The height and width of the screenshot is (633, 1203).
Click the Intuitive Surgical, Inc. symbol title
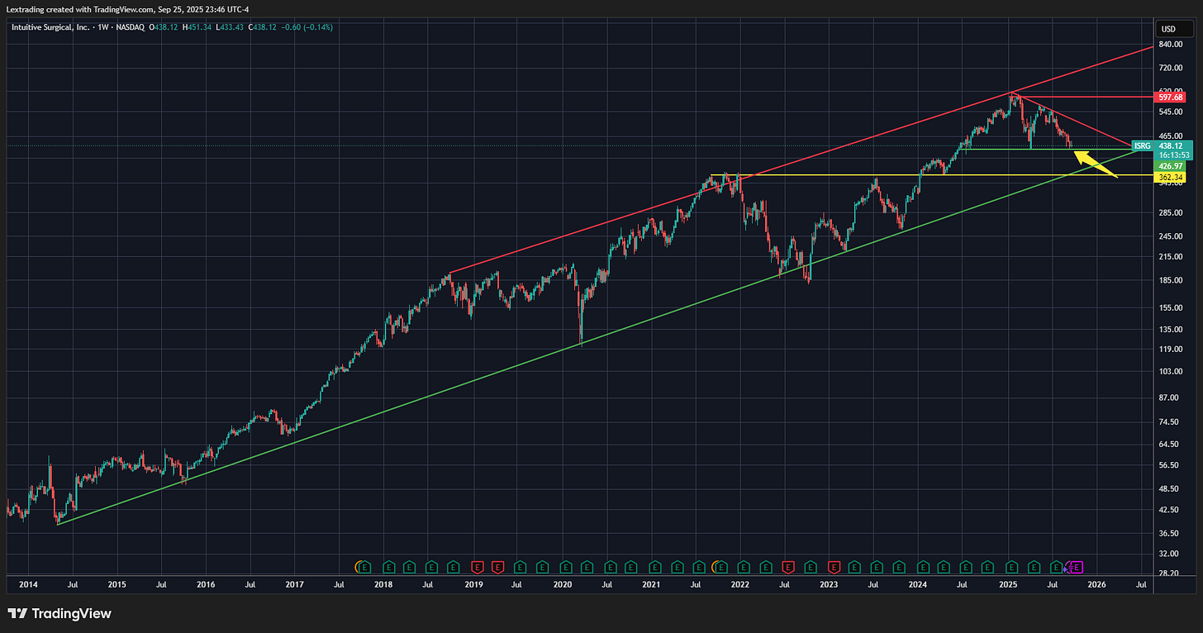point(51,27)
